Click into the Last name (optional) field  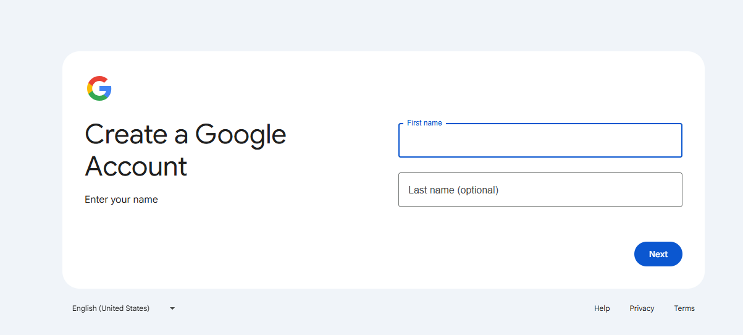[x=540, y=190]
